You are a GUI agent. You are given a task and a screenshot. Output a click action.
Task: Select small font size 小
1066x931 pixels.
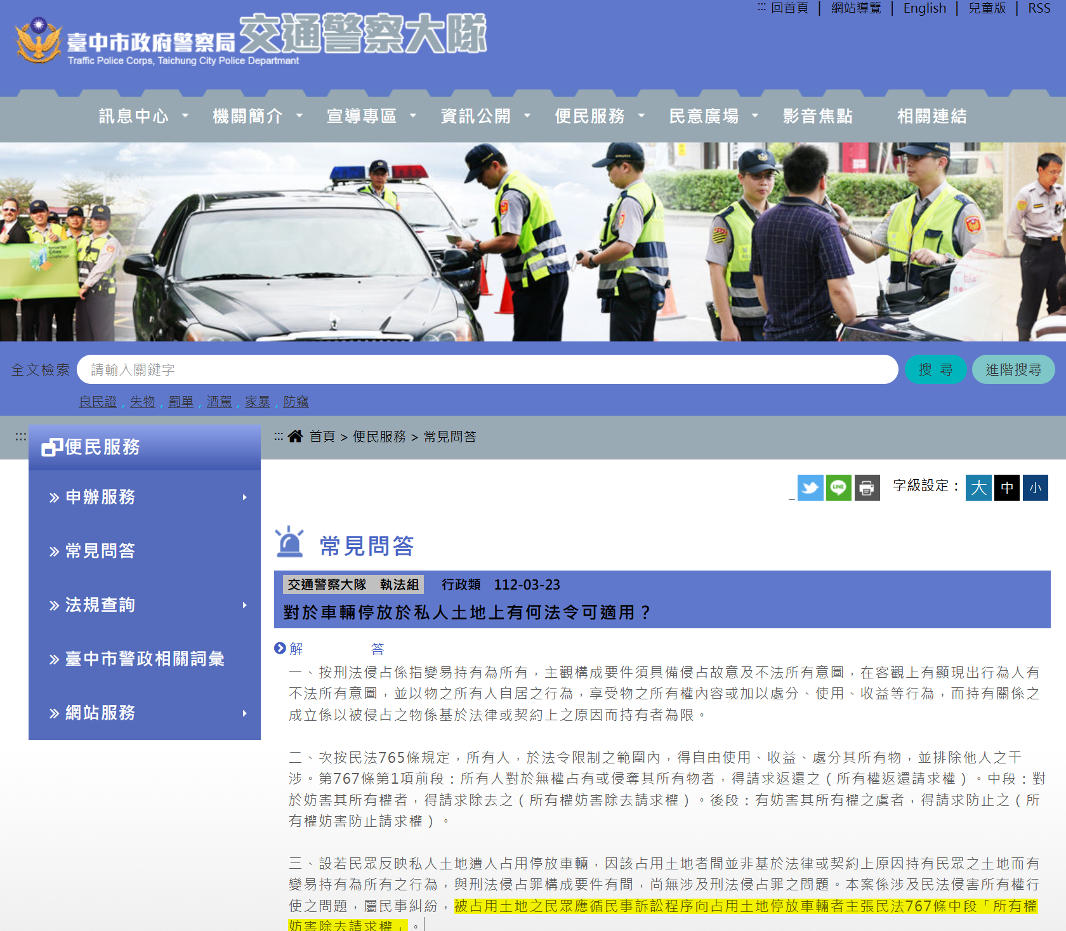[x=1034, y=487]
